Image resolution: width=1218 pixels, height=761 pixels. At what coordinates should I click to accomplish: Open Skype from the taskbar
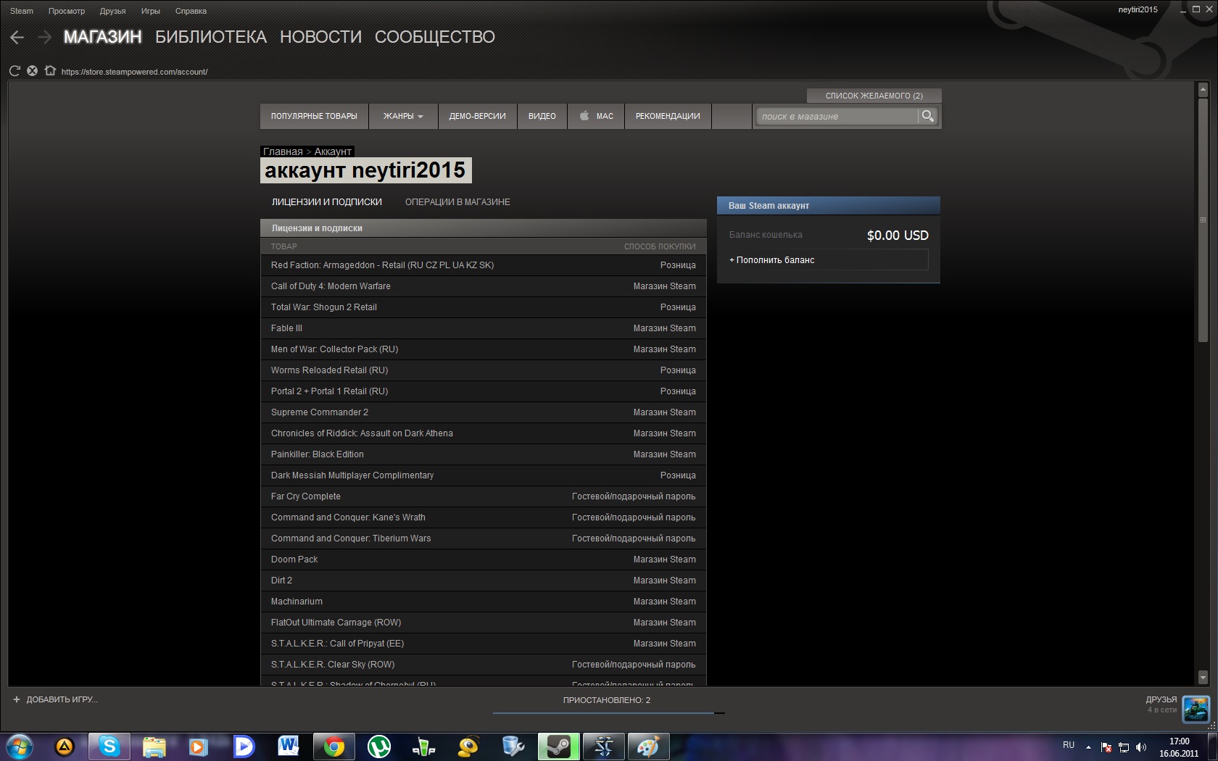coord(109,747)
